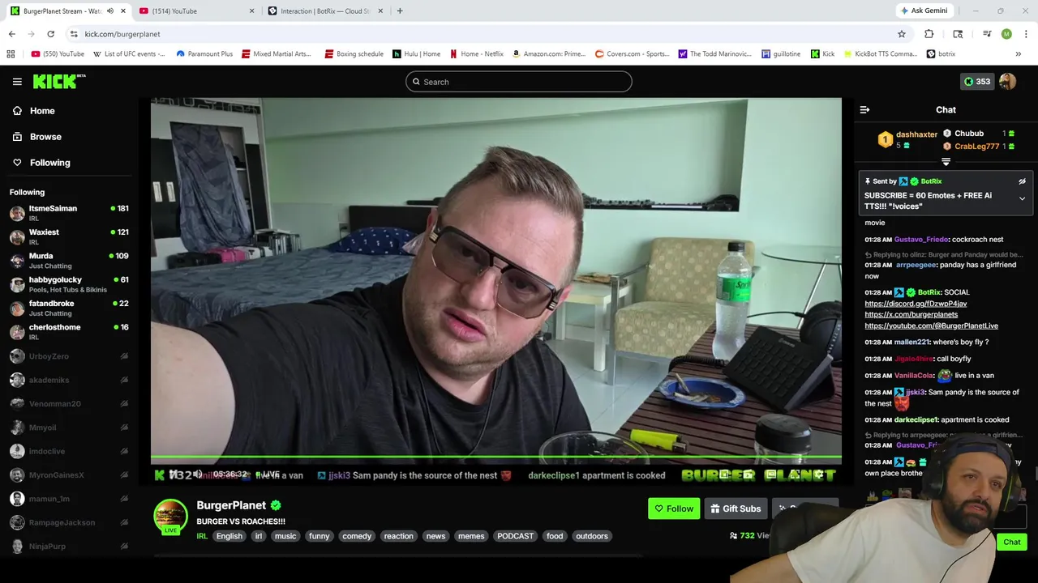Open BurgerPlanet's channel avatar
Viewport: 1038px width, 583px height.
click(x=171, y=516)
